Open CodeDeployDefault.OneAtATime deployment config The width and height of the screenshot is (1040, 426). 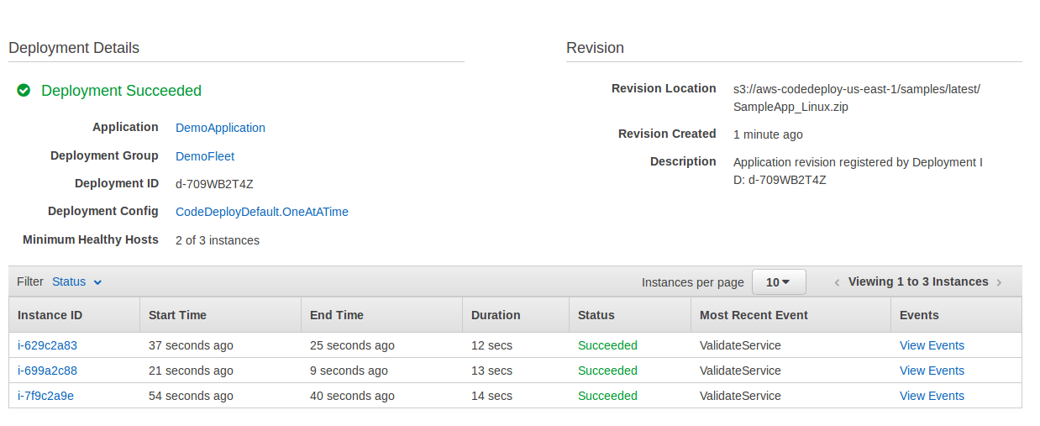coord(262,212)
